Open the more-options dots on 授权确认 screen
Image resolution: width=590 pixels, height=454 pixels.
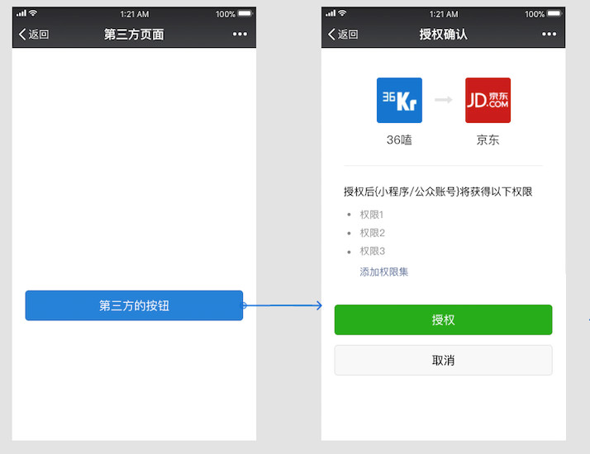pos(549,34)
